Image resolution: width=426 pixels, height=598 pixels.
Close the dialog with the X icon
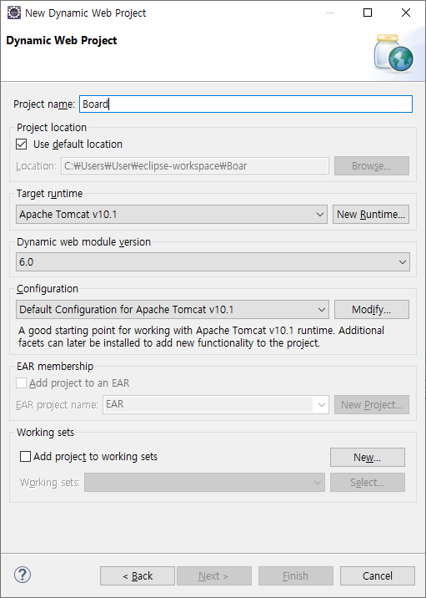pos(406,13)
